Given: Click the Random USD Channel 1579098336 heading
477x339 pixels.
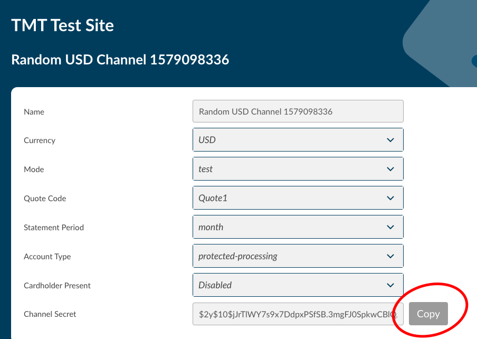Looking at the screenshot, I should pyautogui.click(x=120, y=59).
